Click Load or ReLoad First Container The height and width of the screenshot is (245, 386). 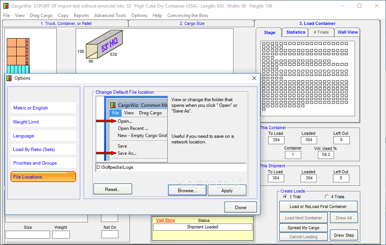[x=318, y=206]
